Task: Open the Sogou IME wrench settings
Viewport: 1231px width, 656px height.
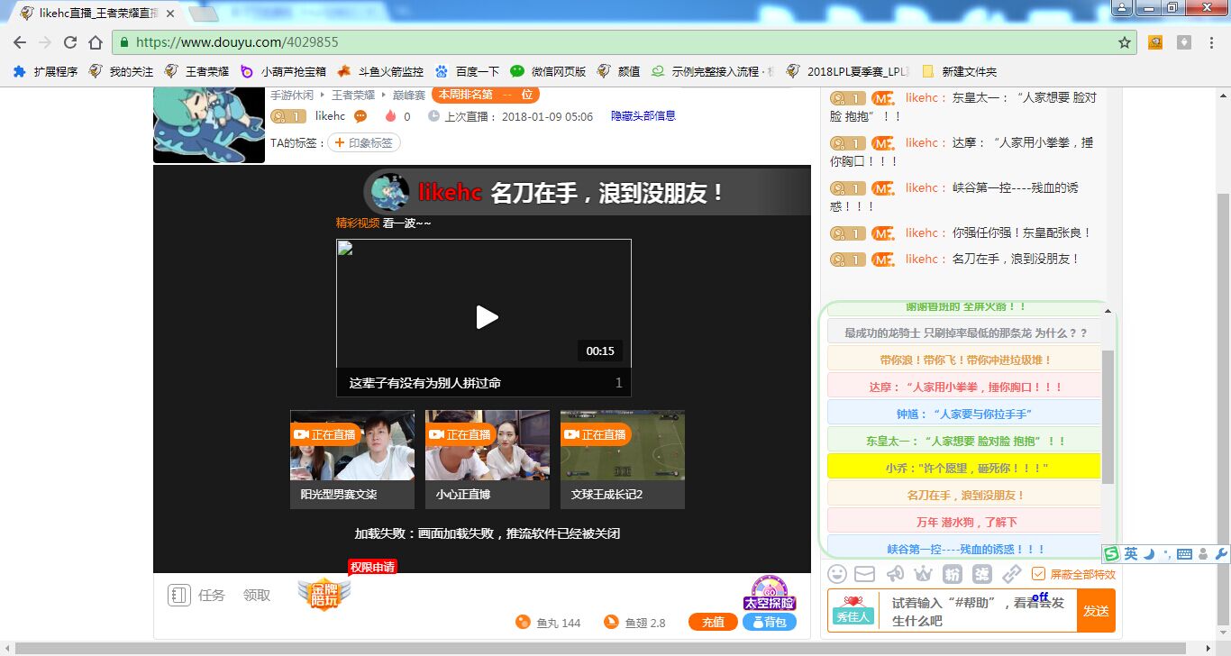Action: [x=1222, y=554]
